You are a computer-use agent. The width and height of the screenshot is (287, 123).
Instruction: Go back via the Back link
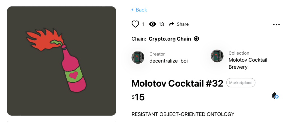pos(141,10)
